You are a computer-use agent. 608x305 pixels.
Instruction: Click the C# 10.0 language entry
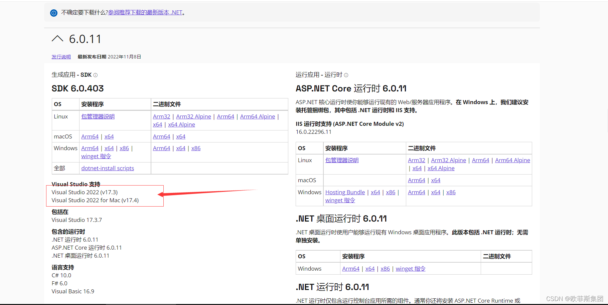click(61, 275)
